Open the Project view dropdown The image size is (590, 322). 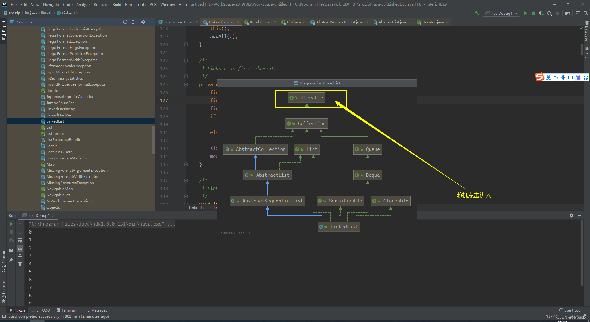[22, 22]
